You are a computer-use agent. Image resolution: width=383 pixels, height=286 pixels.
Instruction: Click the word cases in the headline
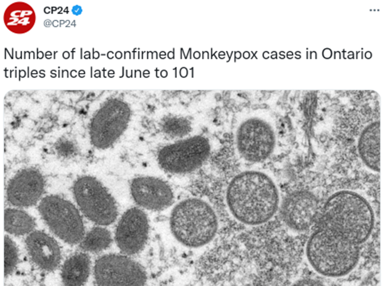282,54
